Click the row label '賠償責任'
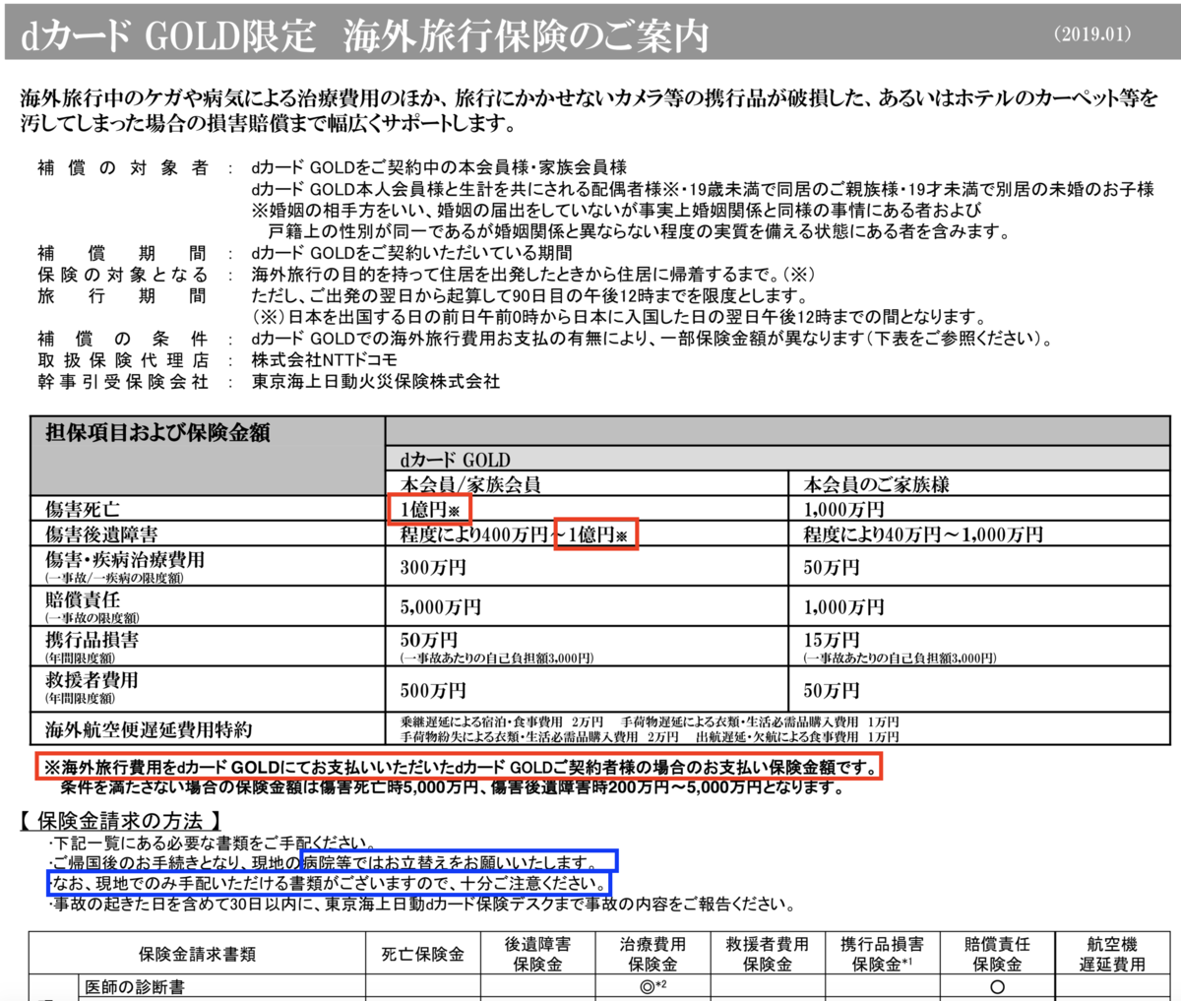The height and width of the screenshot is (1001, 1181). tap(83, 599)
